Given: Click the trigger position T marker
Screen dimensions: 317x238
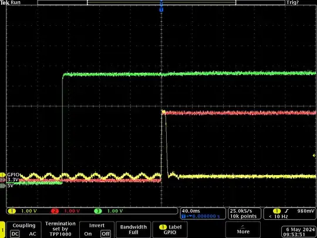Looking at the screenshot, I should [x=161, y=10].
